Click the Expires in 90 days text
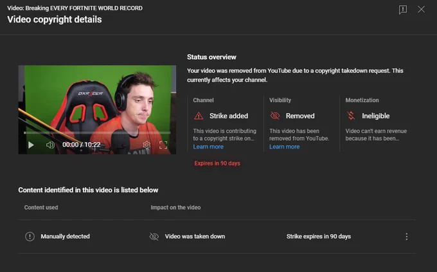This screenshot has width=437, height=272. click(x=217, y=163)
